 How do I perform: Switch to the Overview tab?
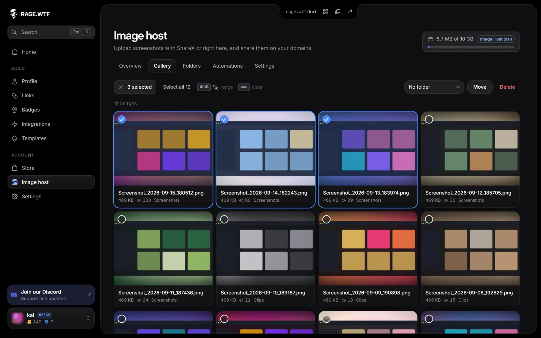point(130,66)
